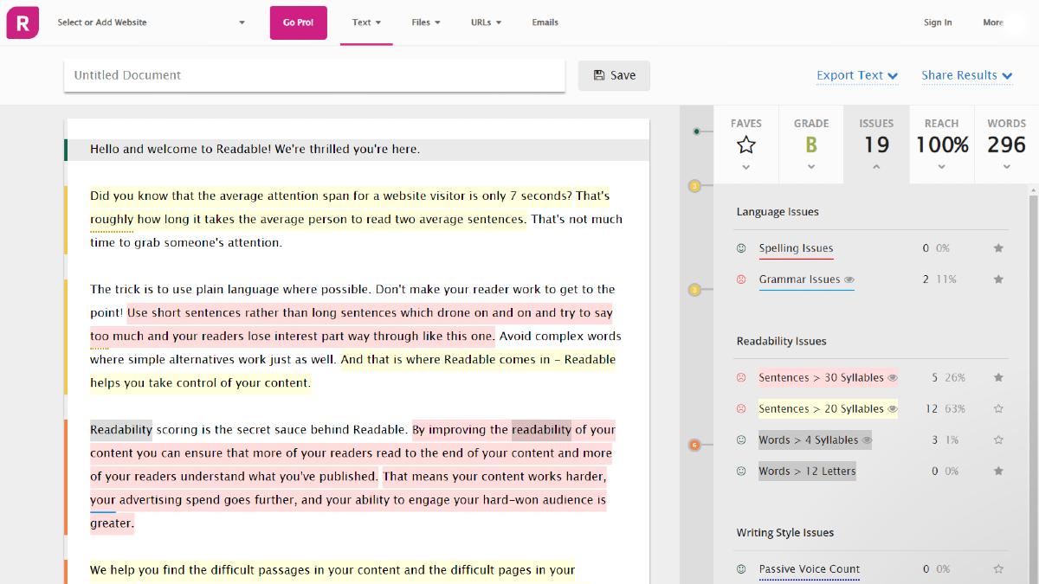1039x584 pixels.
Task: Favorite the Sentences > 20 Syllables metric
Action: click(x=998, y=409)
